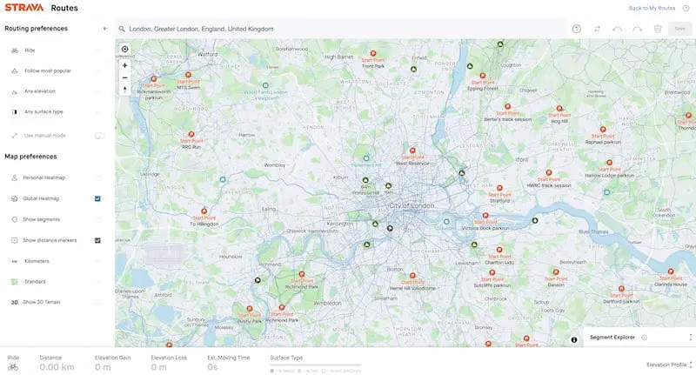Zoom out of the map

124,77
